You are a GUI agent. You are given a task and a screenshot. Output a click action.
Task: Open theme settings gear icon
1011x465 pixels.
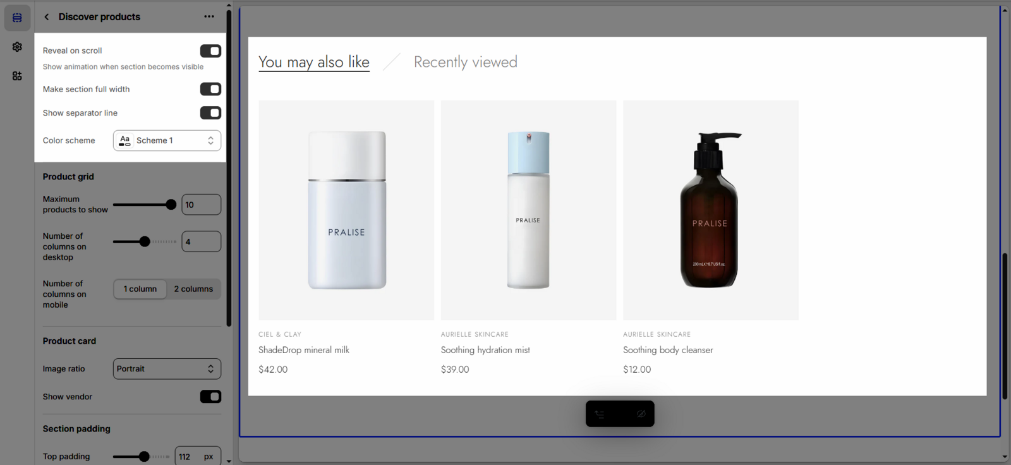click(17, 47)
